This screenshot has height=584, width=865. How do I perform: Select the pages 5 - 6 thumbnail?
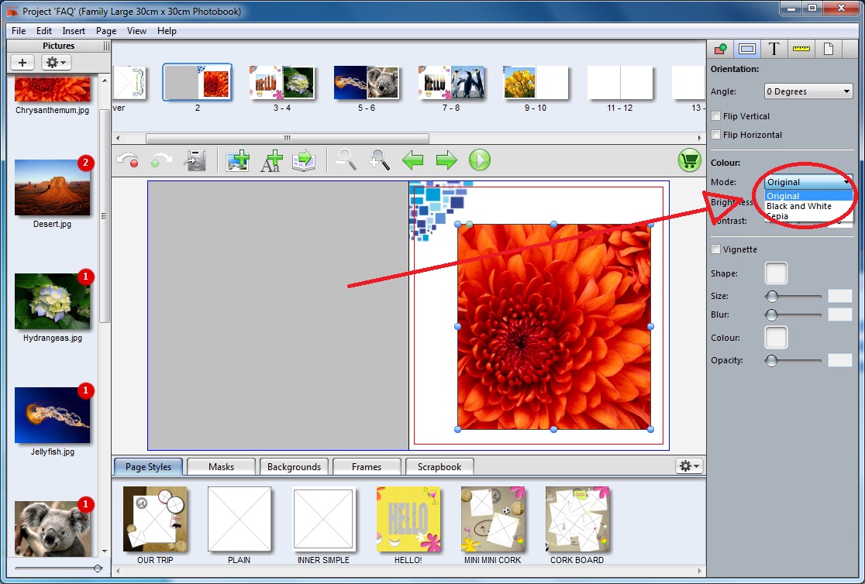[x=367, y=83]
